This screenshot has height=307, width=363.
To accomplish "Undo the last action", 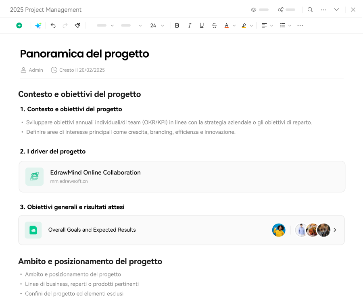I will coord(53,25).
